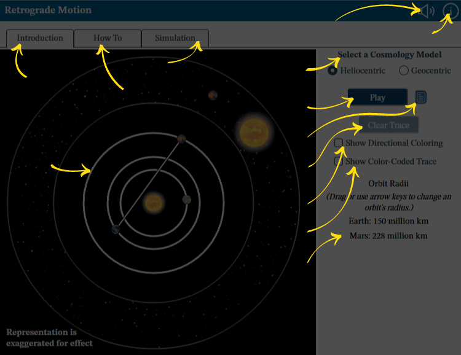Choose the Geocentric cosmology model
Viewport: 461px width, 355px height.
(404, 71)
